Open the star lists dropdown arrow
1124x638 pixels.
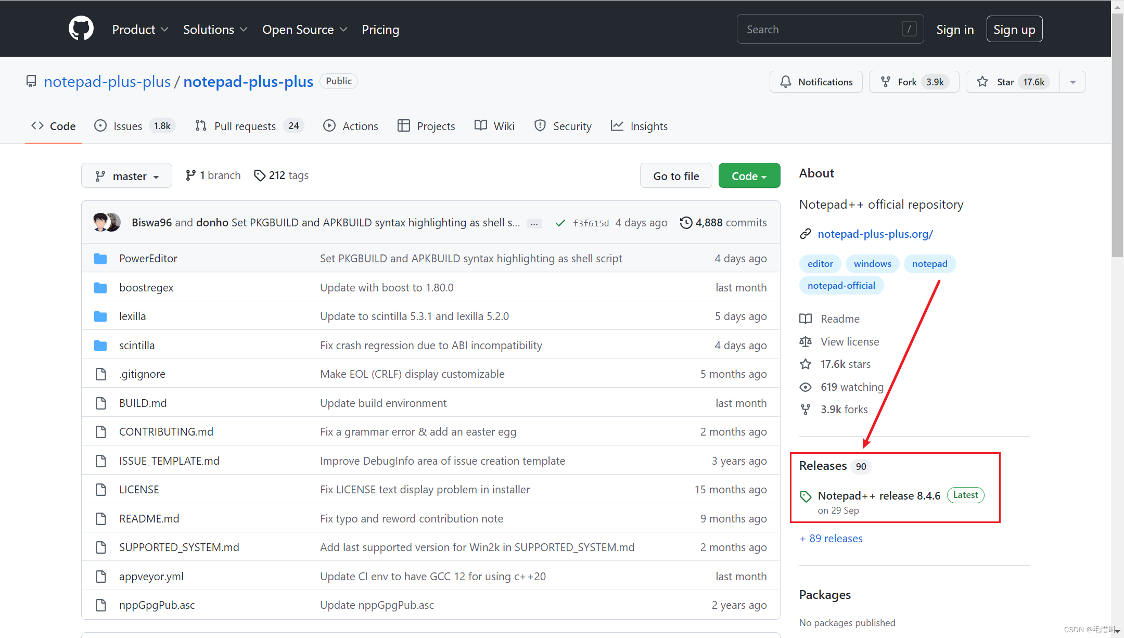coord(1072,82)
